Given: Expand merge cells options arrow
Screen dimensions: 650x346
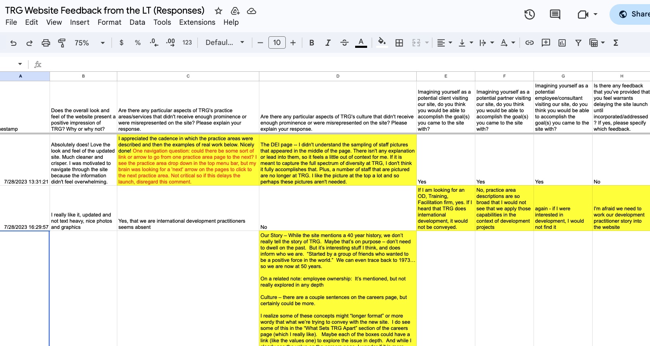Looking at the screenshot, I should [427, 42].
